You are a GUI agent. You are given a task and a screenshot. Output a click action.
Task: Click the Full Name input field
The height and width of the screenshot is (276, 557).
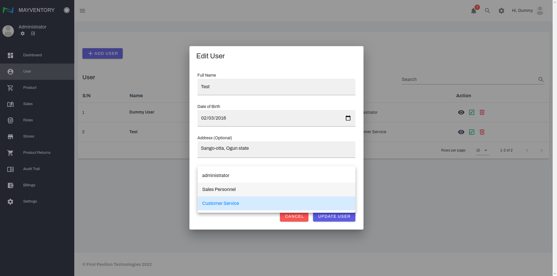pyautogui.click(x=276, y=87)
